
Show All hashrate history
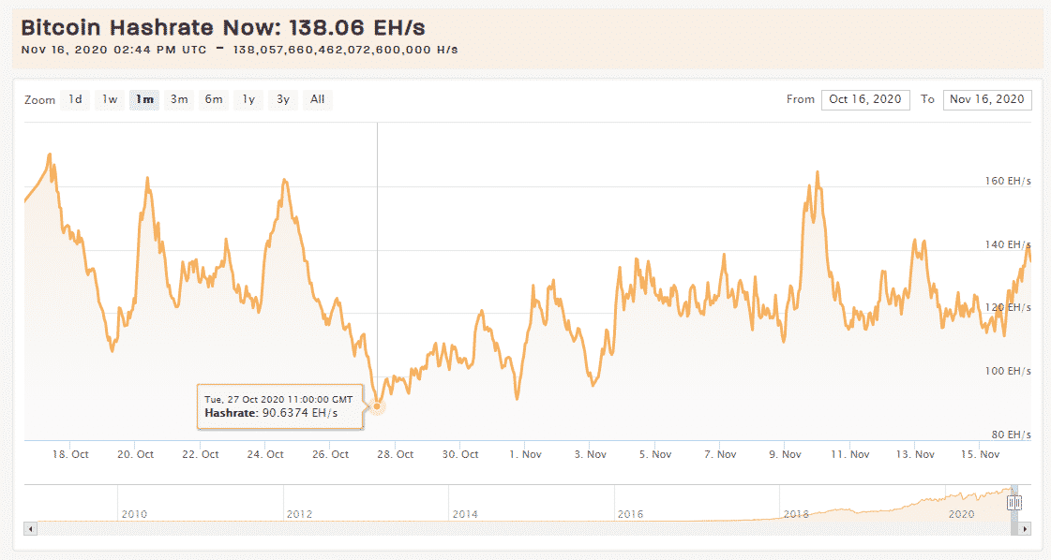pyautogui.click(x=318, y=99)
